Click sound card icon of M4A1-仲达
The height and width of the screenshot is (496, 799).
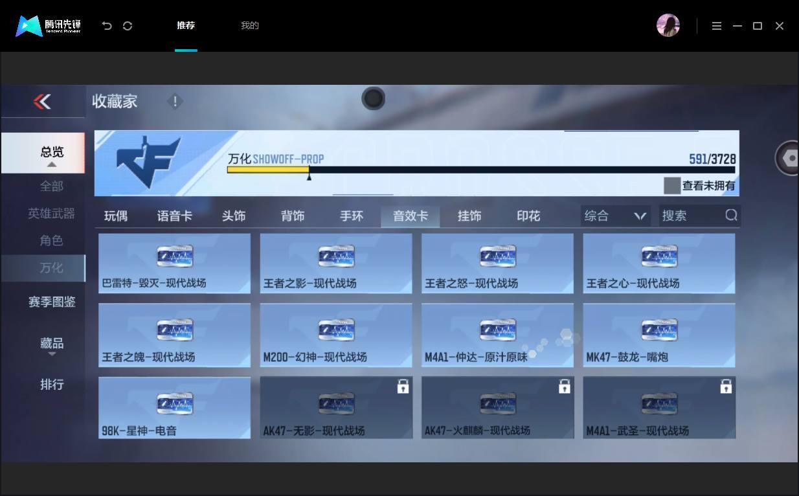(x=498, y=330)
